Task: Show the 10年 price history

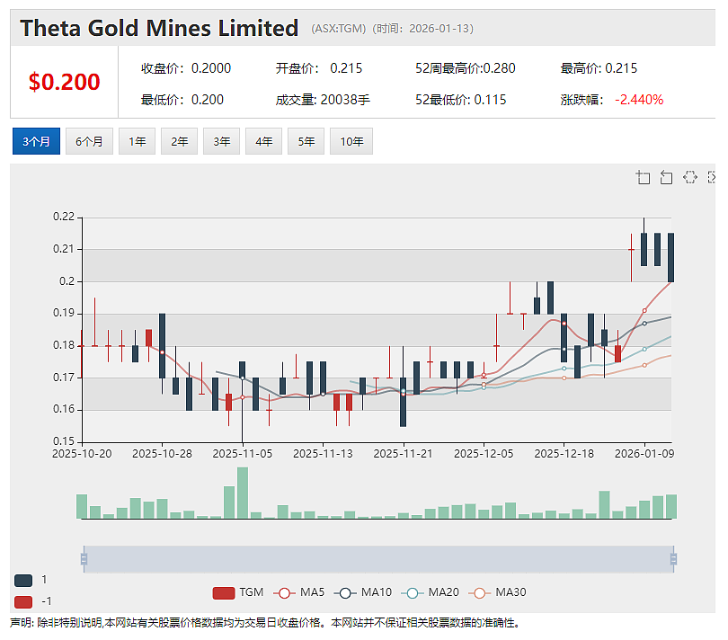Action: [351, 141]
